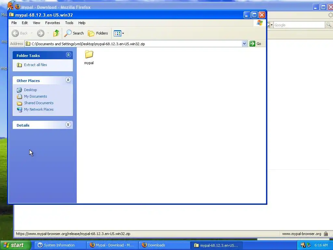
Task: Click the Firefox icon in Firefox title bar
Action: 18,7
